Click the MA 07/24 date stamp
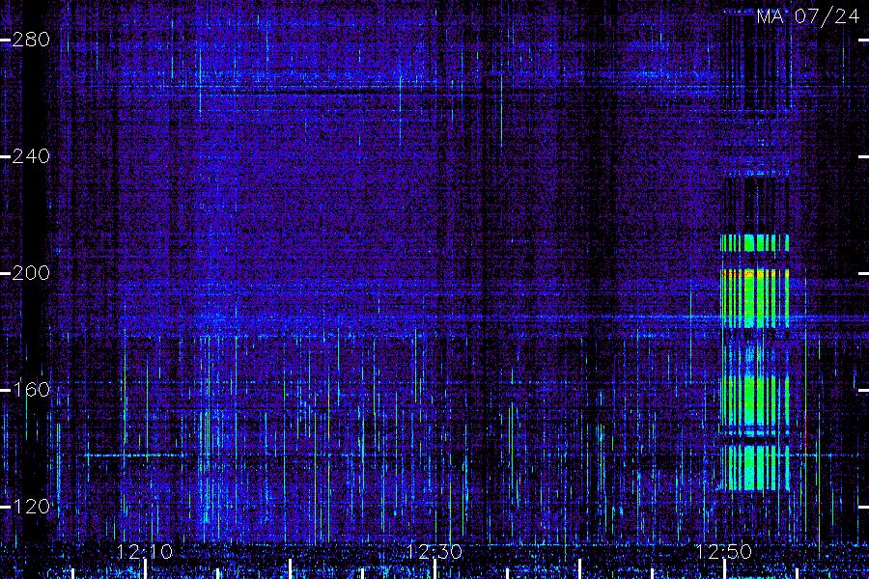This screenshot has height=579, width=869. click(808, 16)
